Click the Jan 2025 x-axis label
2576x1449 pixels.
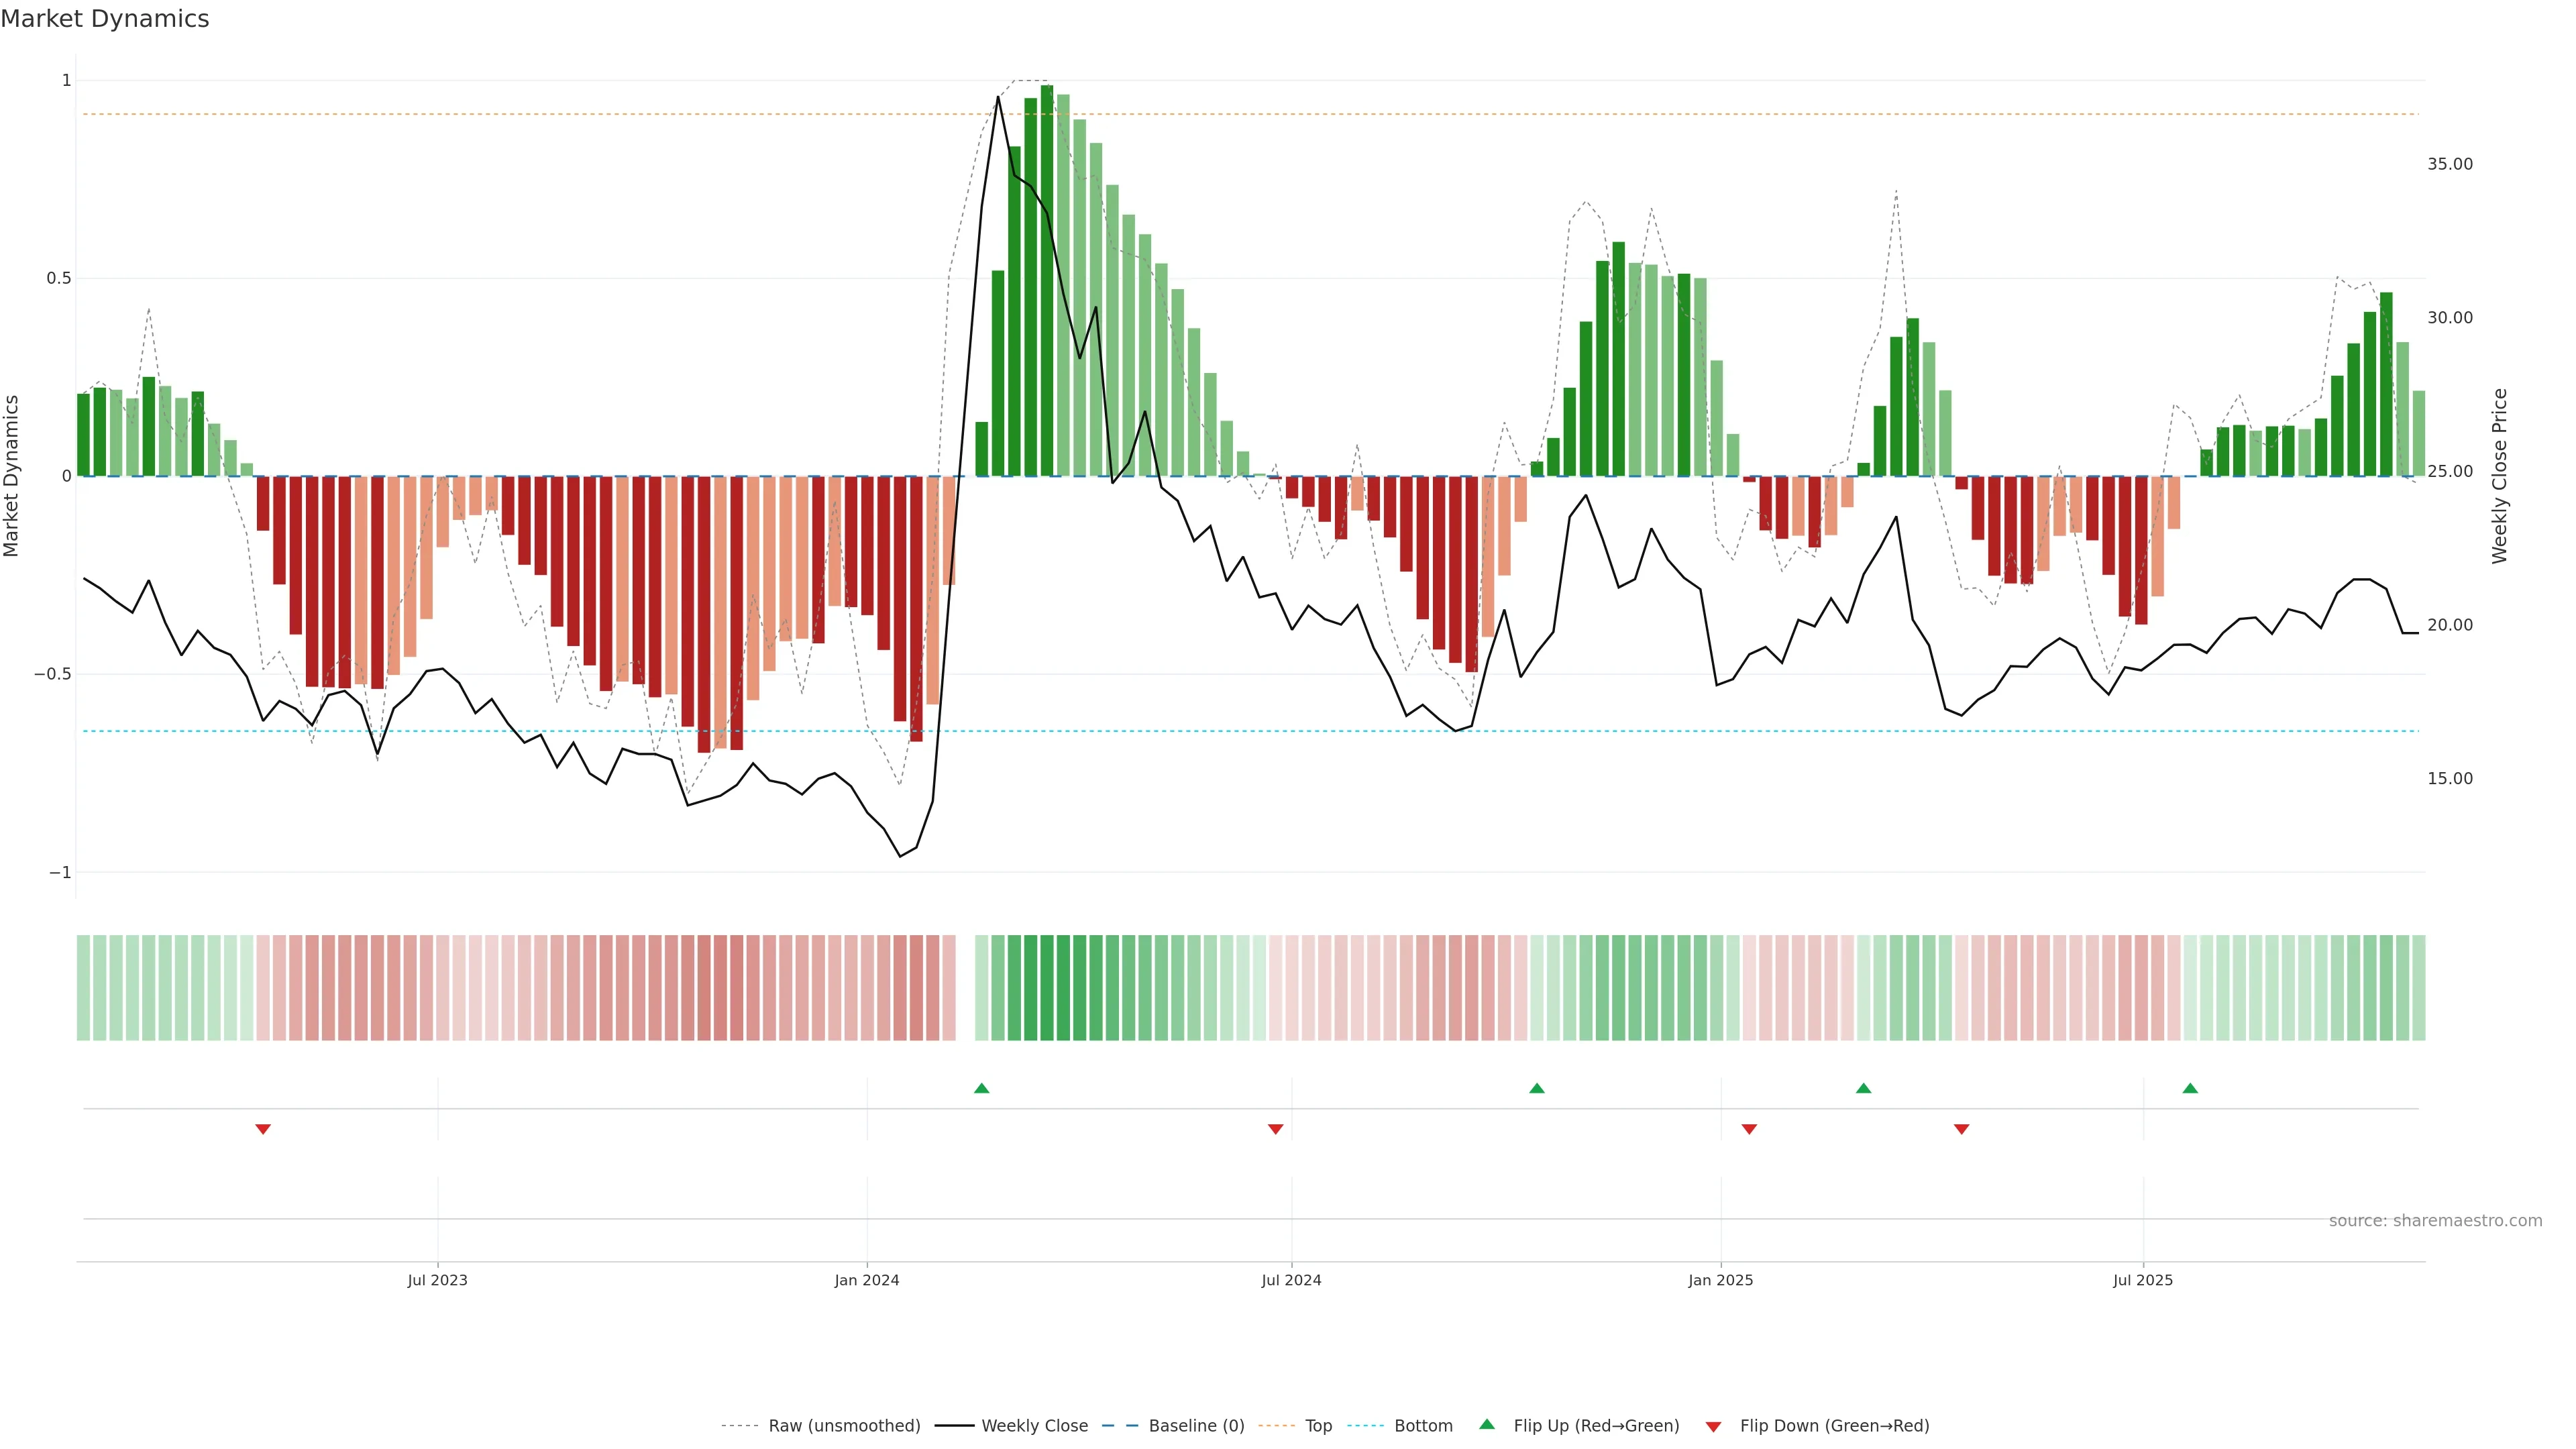click(1720, 1280)
